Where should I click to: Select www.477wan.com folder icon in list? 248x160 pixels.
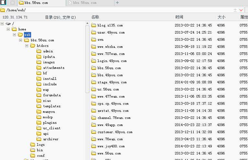coord(93,96)
